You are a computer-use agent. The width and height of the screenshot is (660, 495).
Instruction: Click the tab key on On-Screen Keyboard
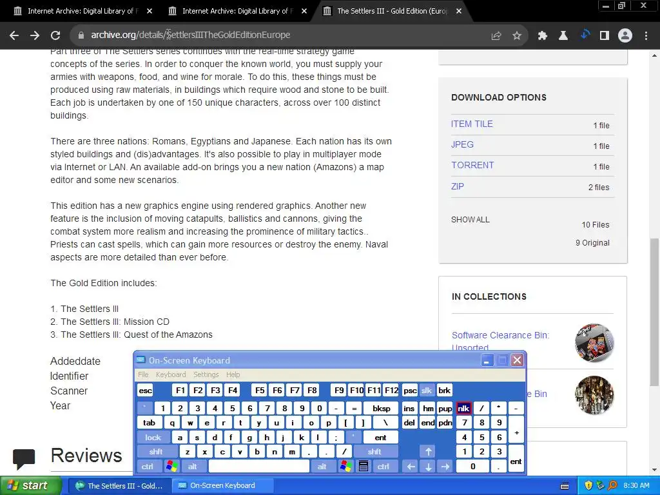[149, 423]
